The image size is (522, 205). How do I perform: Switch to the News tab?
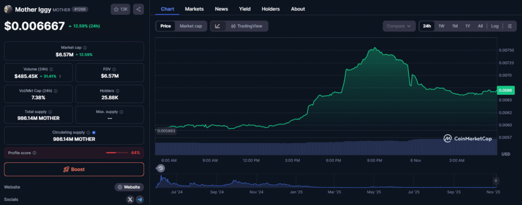[221, 9]
